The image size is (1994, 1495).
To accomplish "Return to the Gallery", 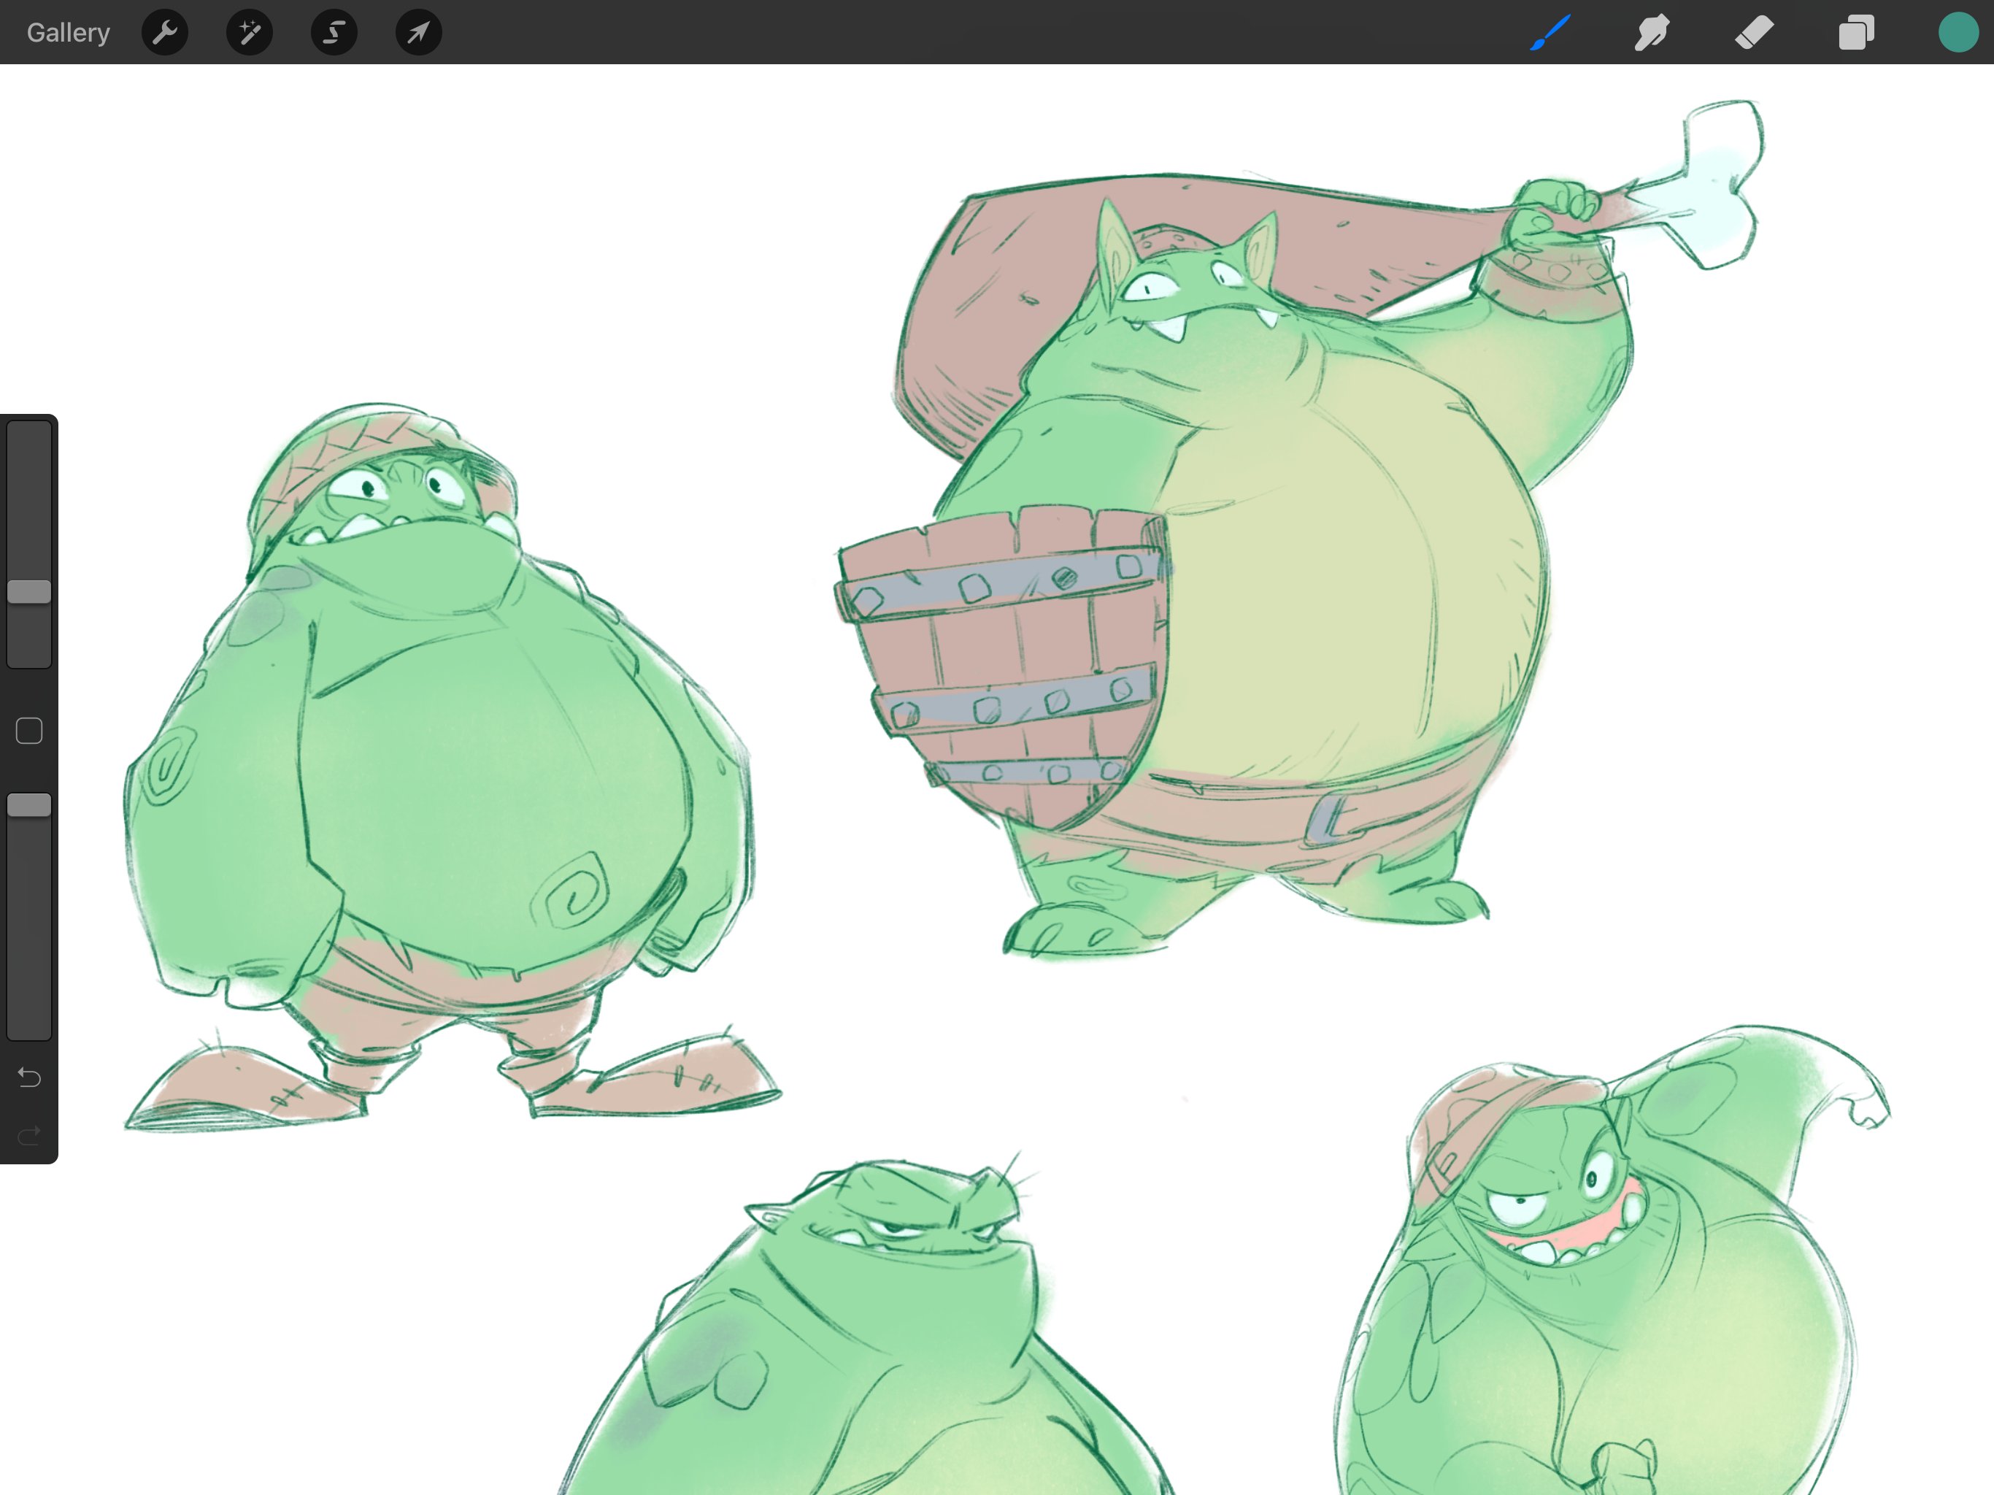I will tap(69, 32).
